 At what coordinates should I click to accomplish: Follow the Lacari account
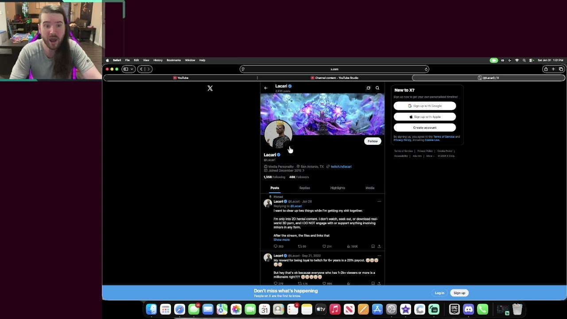click(x=373, y=141)
